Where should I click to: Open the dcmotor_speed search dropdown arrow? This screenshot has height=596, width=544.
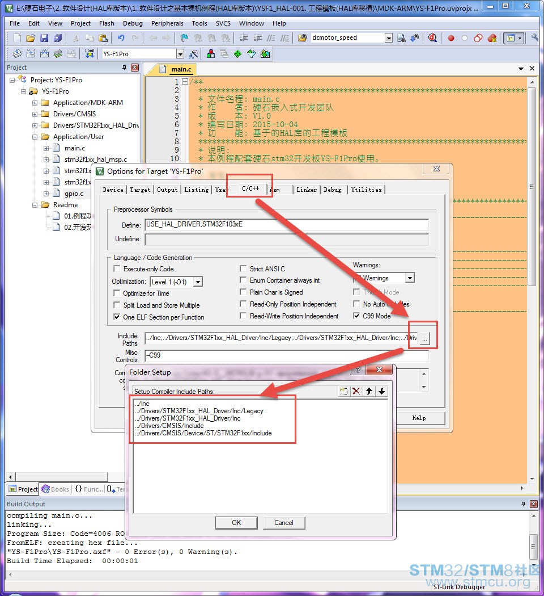[389, 38]
